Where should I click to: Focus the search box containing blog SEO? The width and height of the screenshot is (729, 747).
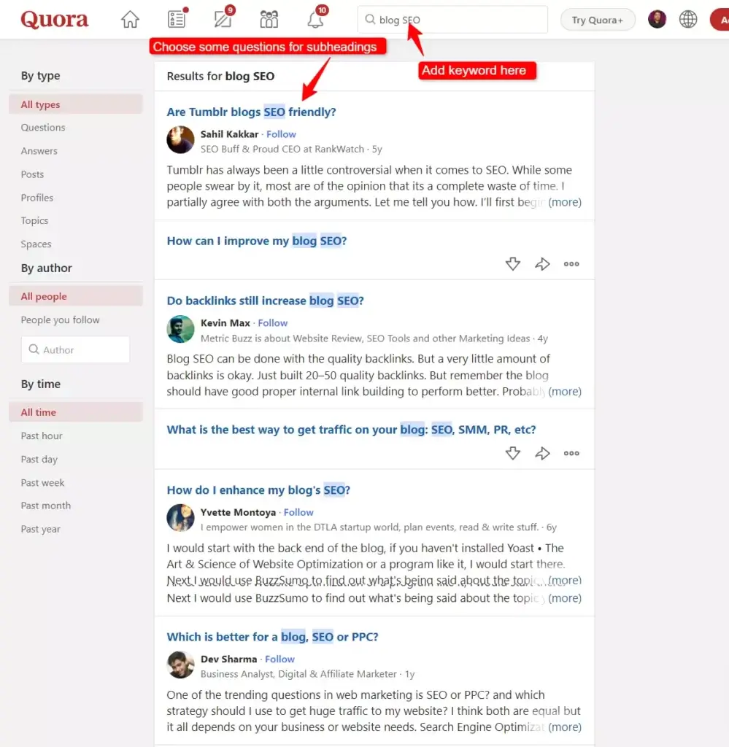point(452,20)
